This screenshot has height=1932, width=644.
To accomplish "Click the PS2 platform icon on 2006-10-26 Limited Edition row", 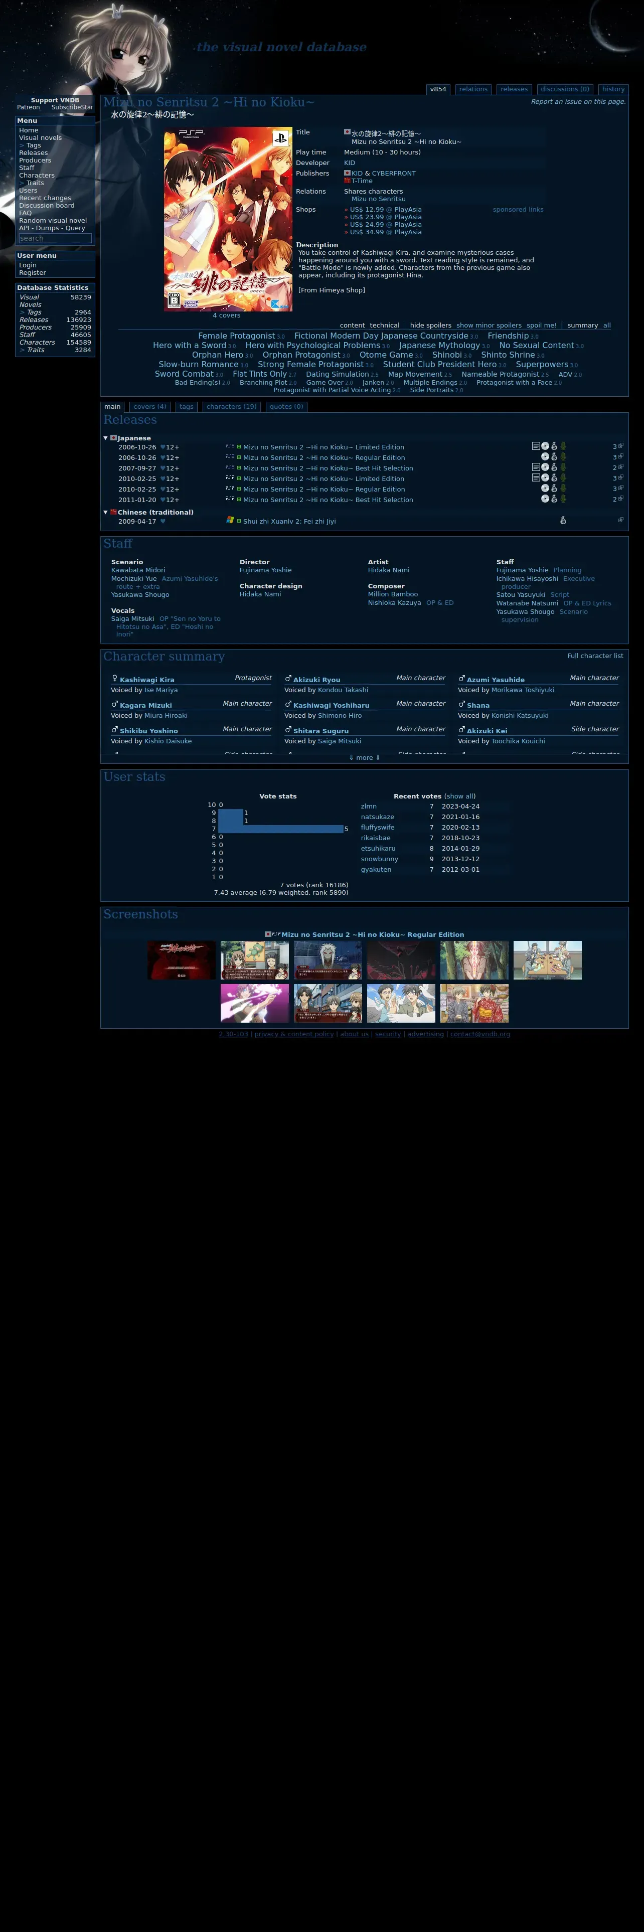I will tap(230, 445).
